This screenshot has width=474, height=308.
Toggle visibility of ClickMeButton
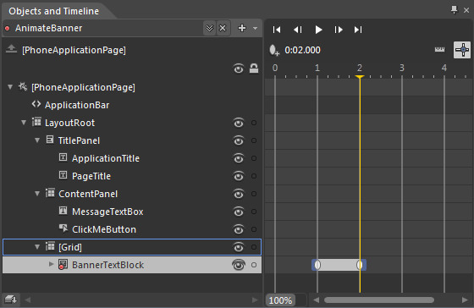click(239, 229)
